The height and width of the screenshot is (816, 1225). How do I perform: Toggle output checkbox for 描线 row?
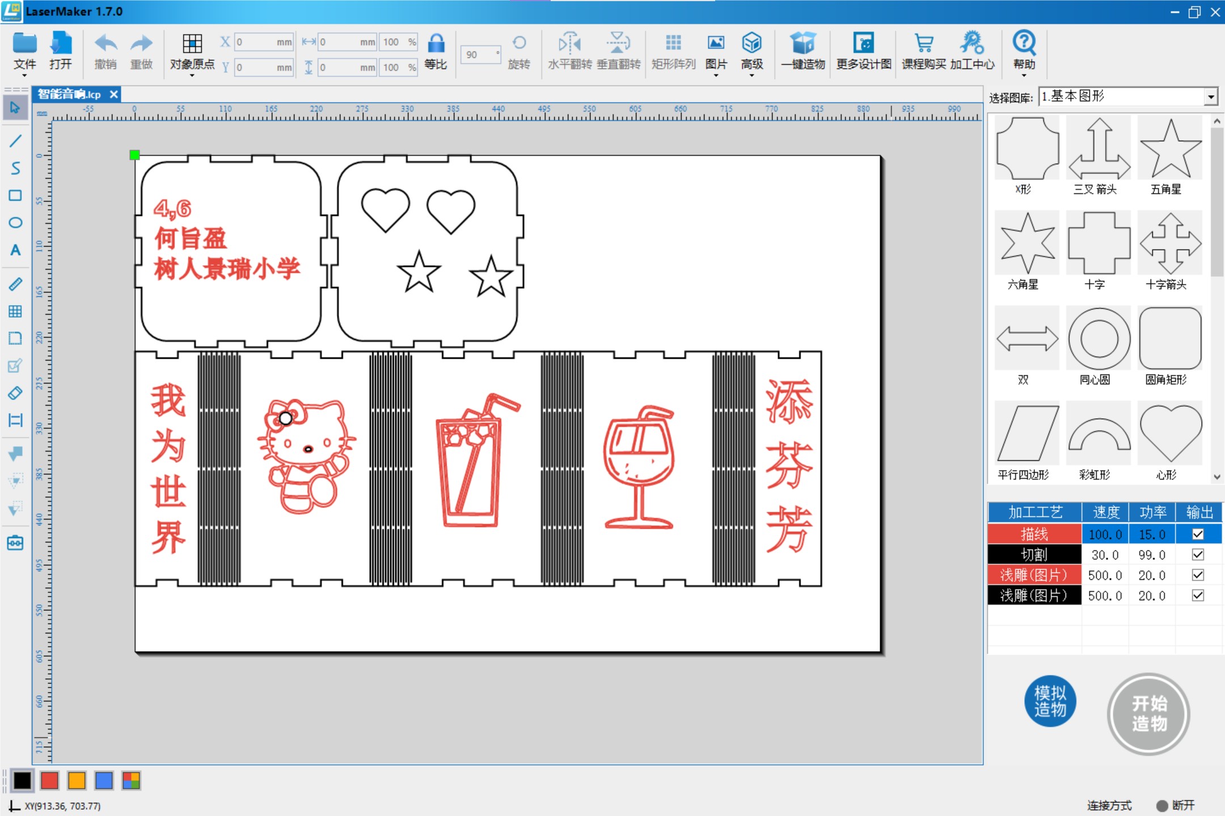(1198, 534)
